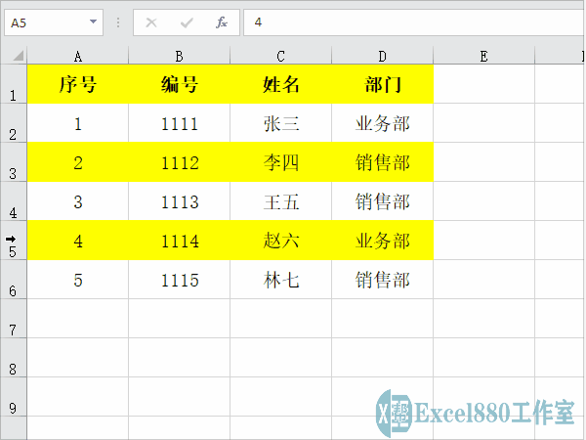The width and height of the screenshot is (586, 440).
Task: Select cell A6 with serial number 5
Action: pos(78,280)
